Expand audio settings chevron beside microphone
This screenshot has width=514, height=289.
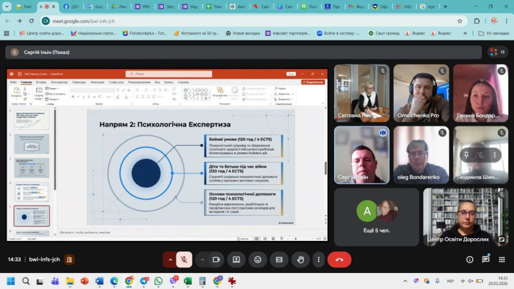point(170,259)
